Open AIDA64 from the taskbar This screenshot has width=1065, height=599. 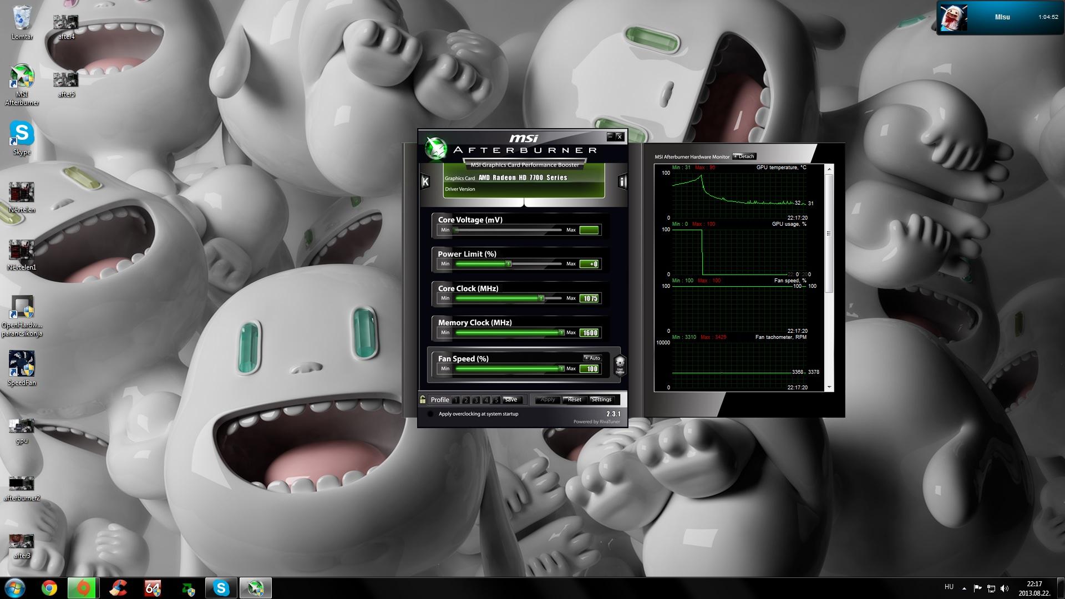point(153,588)
